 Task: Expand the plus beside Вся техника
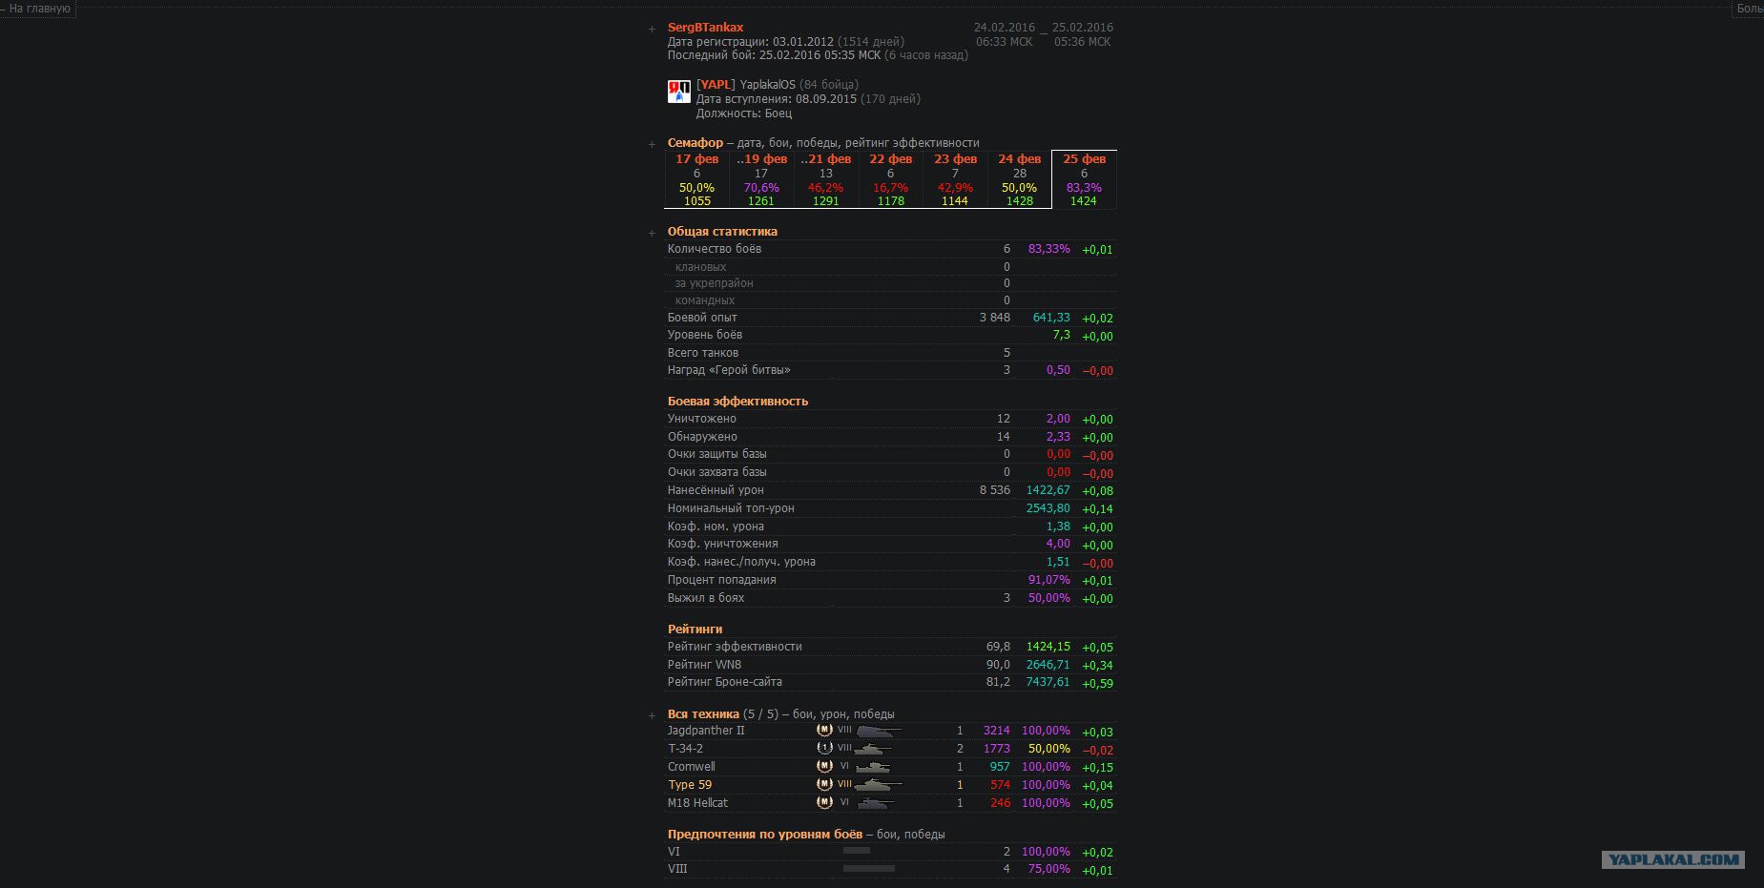pyautogui.click(x=653, y=715)
